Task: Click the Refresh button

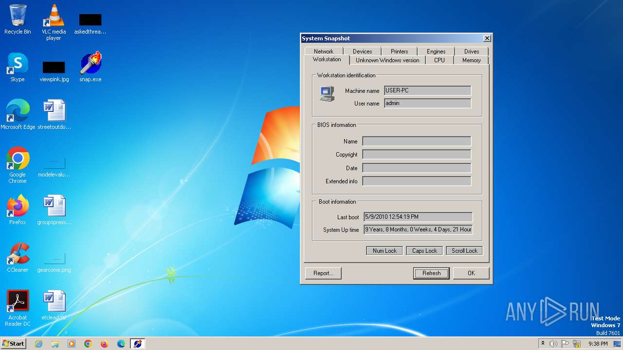Action: [431, 273]
